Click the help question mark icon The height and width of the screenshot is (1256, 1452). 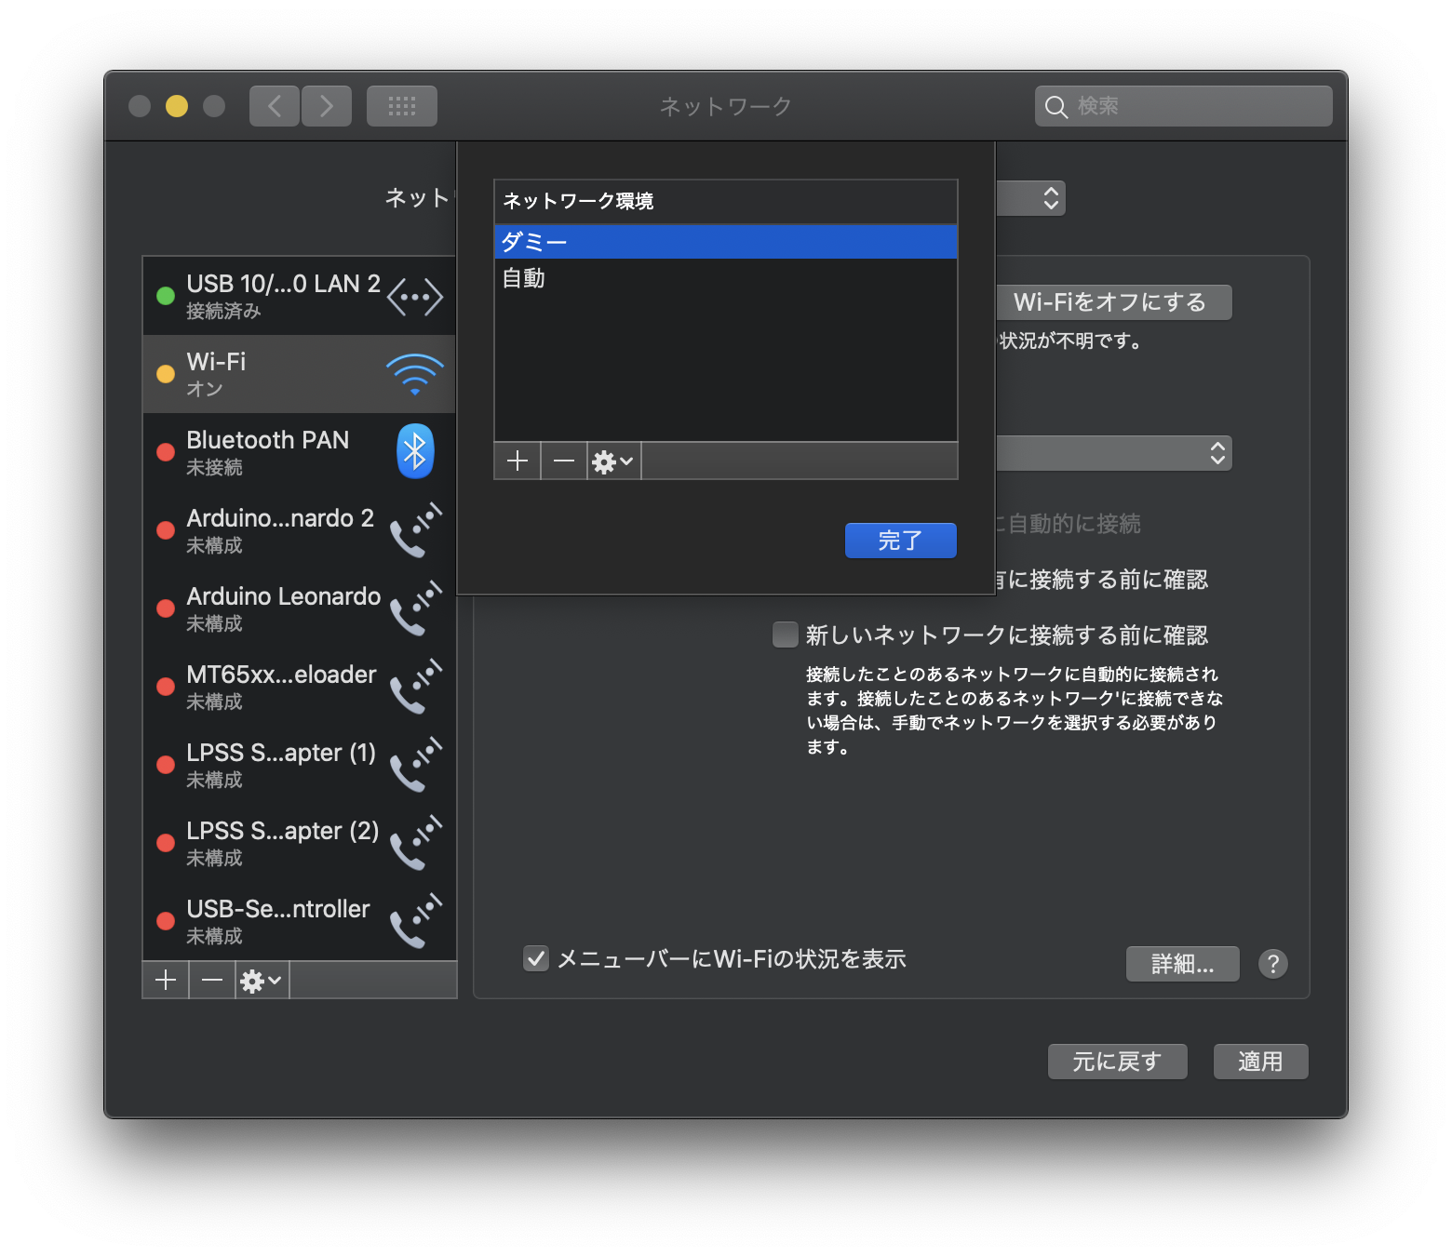click(x=1272, y=964)
